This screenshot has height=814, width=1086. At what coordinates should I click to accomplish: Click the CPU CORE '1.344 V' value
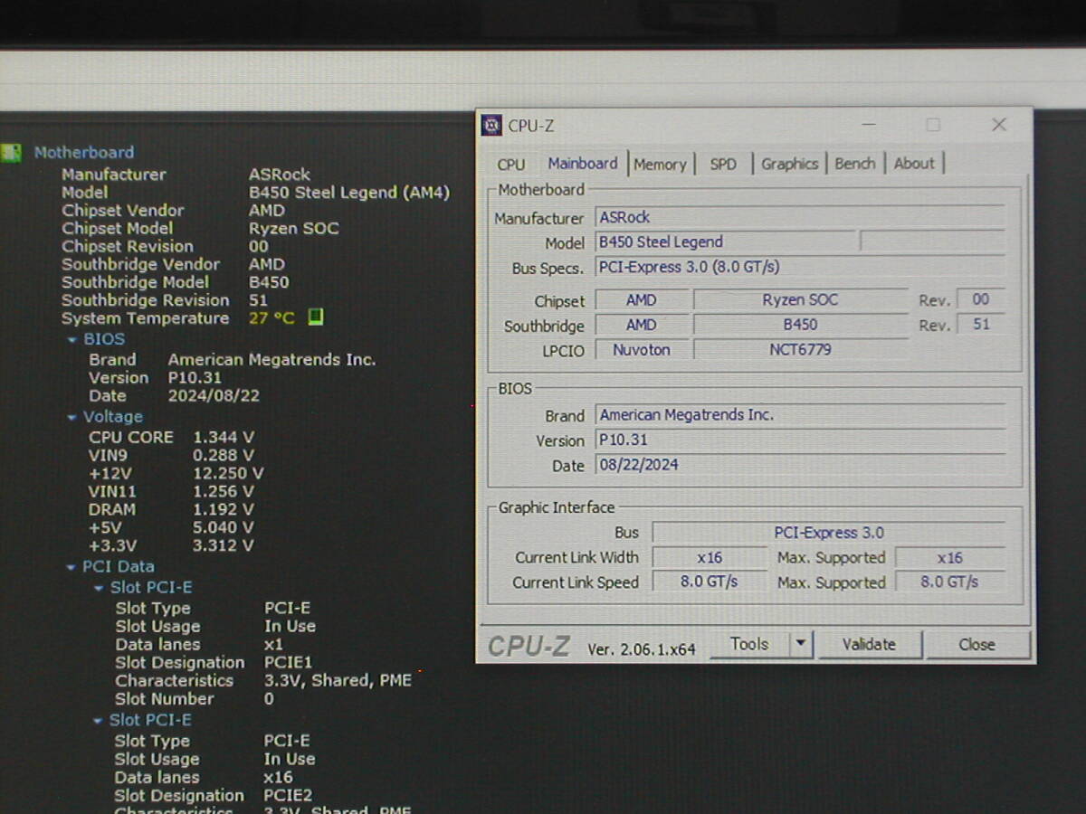[224, 437]
